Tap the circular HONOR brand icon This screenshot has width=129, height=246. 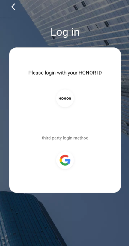click(x=65, y=99)
